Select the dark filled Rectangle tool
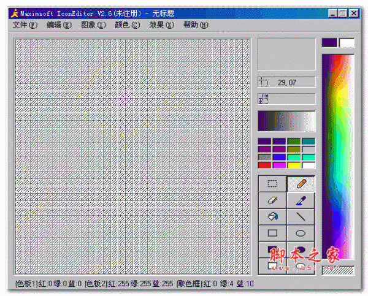This screenshot has height=296, width=368. tap(272, 249)
